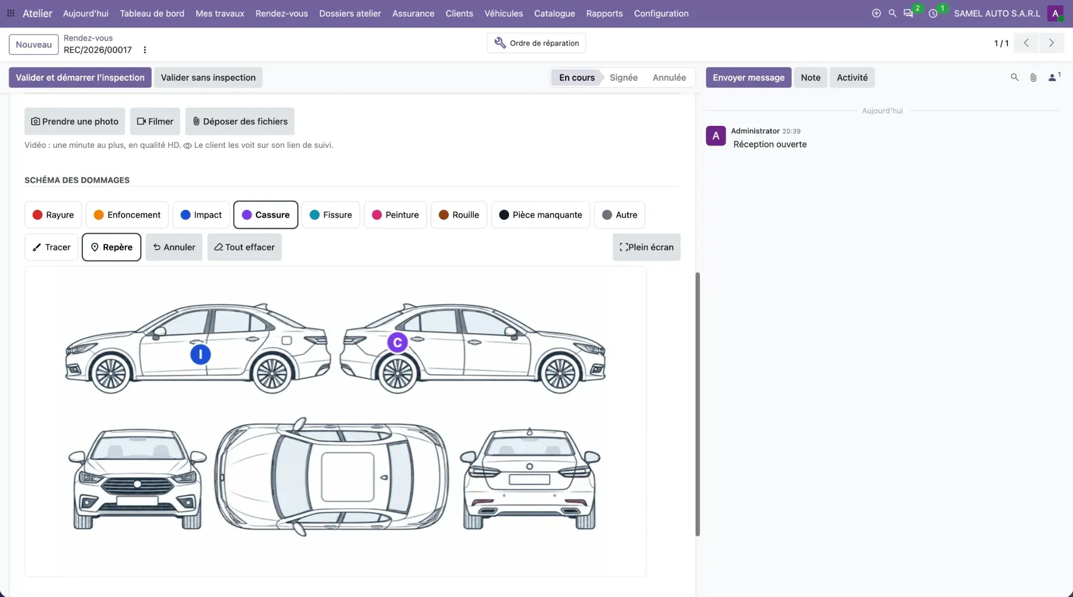The height and width of the screenshot is (597, 1073).
Task: Click the plus quick-create icon in top bar
Action: (876, 13)
